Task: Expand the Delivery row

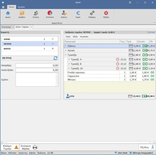Action: (x=66, y=46)
